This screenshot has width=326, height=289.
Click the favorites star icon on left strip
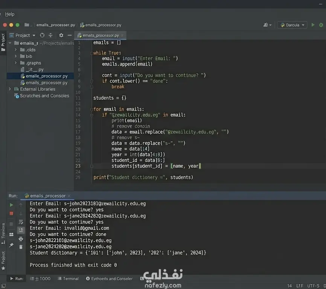click(3, 268)
